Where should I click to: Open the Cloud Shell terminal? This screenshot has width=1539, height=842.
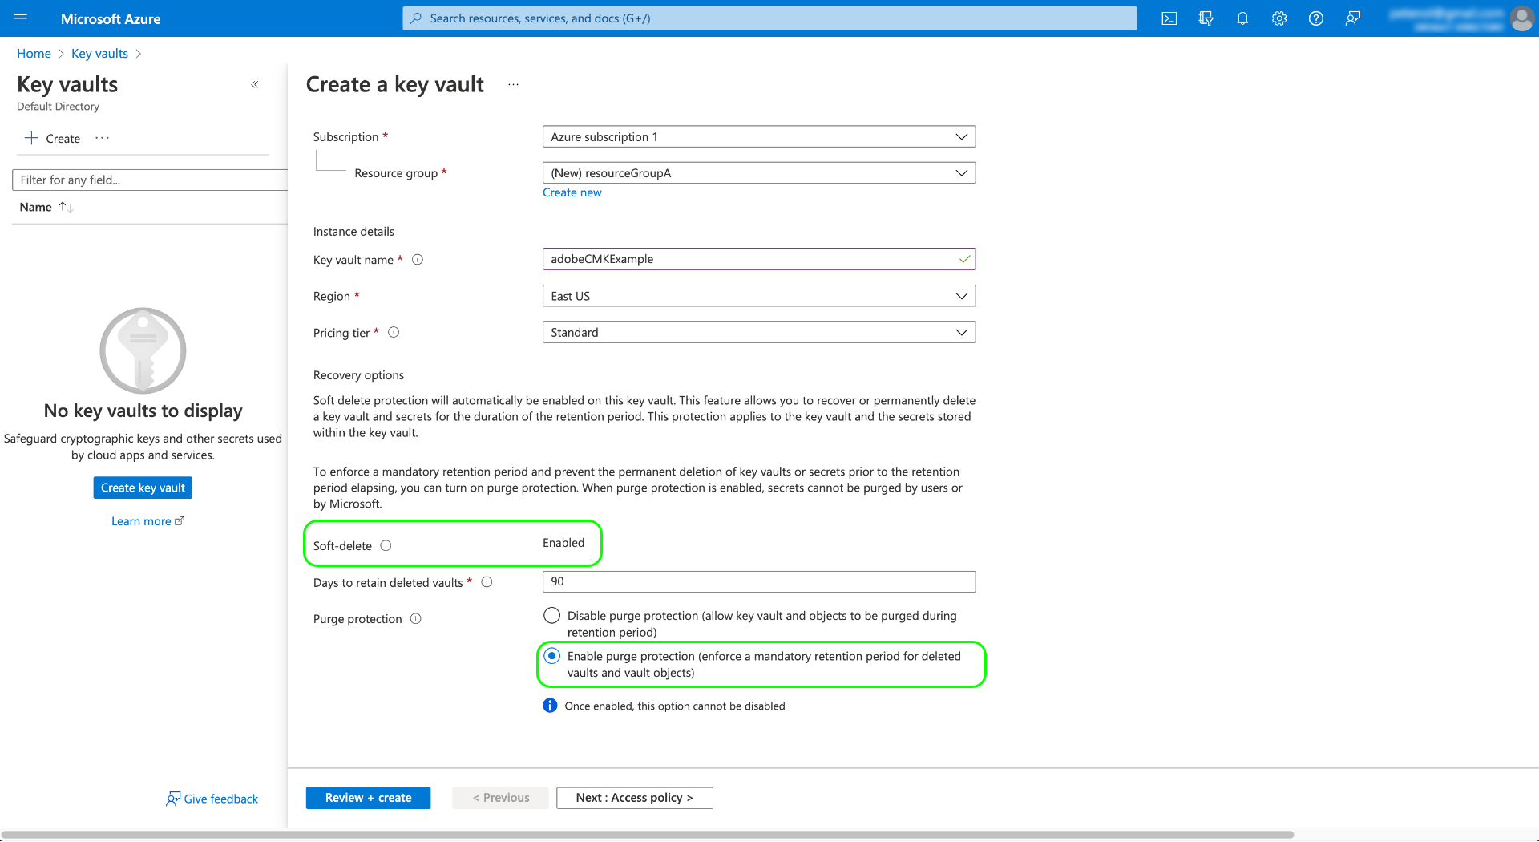coord(1169,18)
